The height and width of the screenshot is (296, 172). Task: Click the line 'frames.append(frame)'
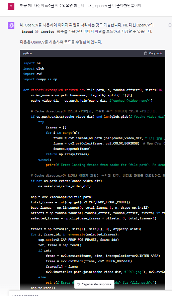coord(72,149)
